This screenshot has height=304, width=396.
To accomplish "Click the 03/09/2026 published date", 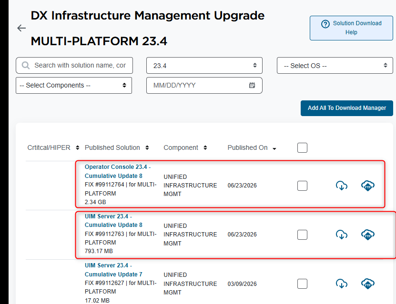I will 242,284.
